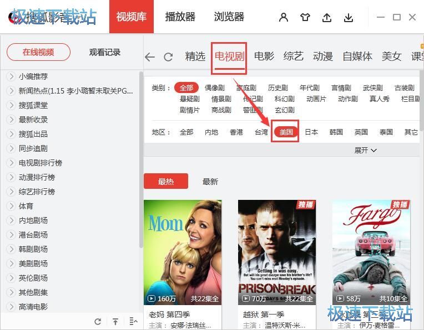Open the 综艺 category tab
Viewport: 424px width, 330px height.
tap(294, 56)
